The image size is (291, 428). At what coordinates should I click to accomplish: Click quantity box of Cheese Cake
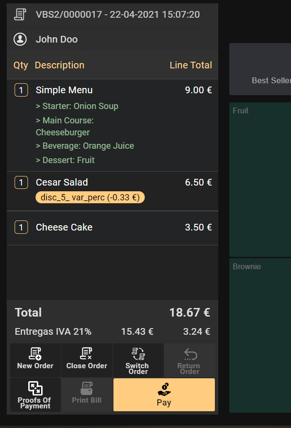[21, 227]
